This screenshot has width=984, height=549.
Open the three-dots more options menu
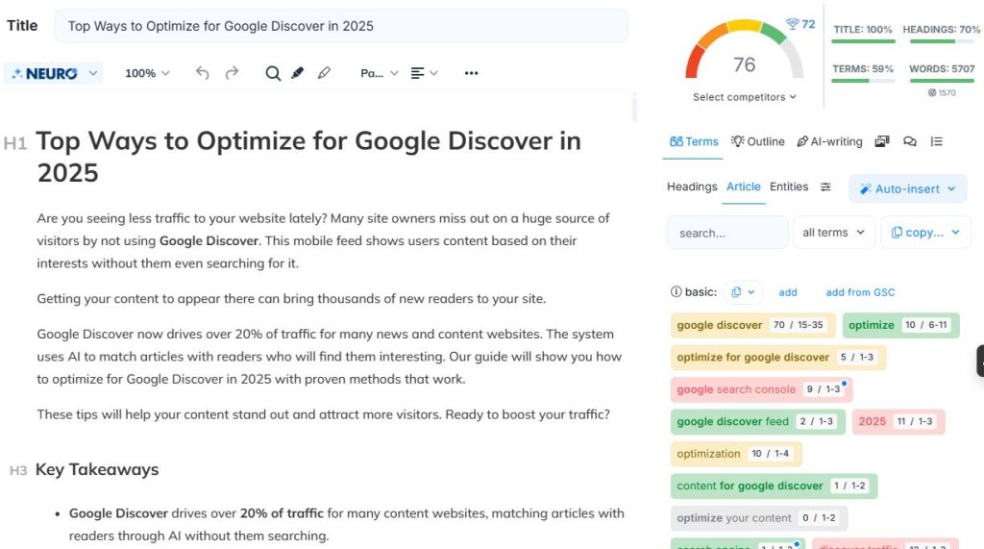[x=471, y=73]
